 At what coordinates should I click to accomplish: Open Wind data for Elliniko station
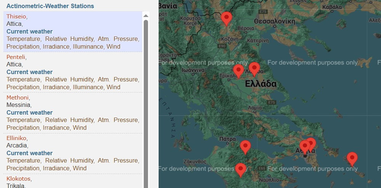(x=80, y=168)
